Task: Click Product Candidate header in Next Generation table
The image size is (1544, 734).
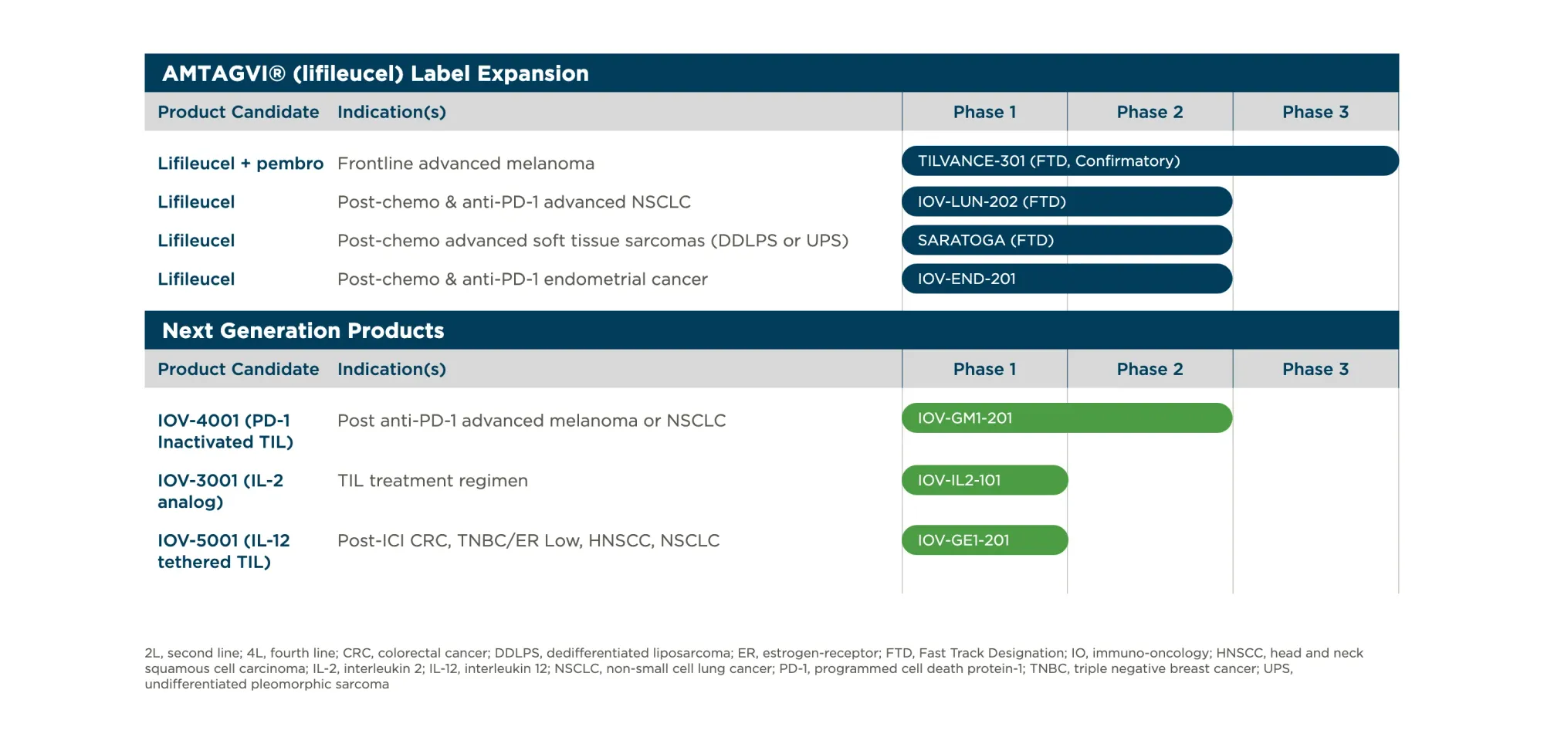Action: click(x=238, y=369)
